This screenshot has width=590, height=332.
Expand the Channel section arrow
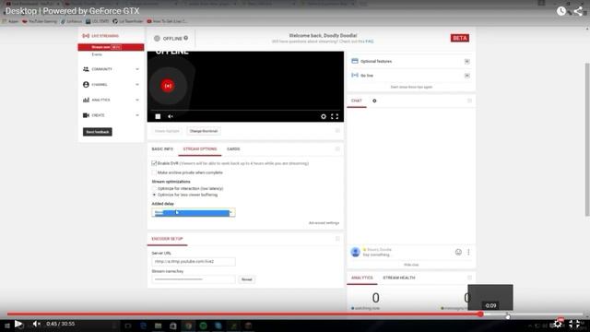137,85
